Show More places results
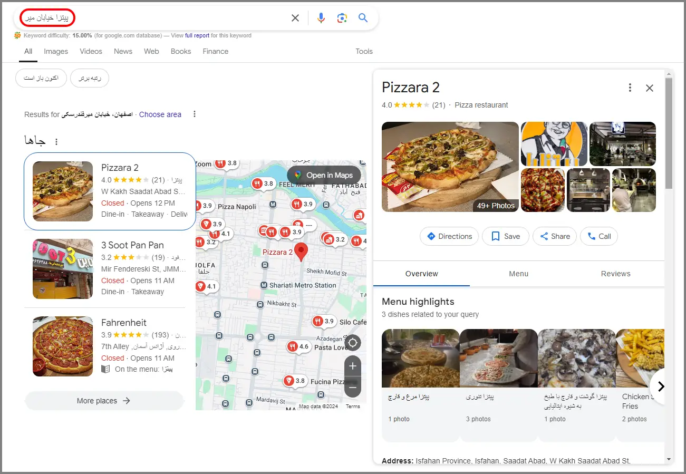The image size is (686, 474). [x=104, y=401]
